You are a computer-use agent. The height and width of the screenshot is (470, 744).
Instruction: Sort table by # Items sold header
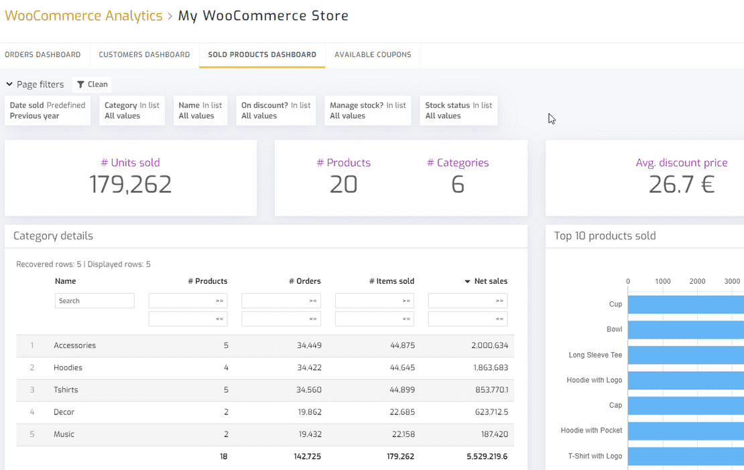click(391, 281)
